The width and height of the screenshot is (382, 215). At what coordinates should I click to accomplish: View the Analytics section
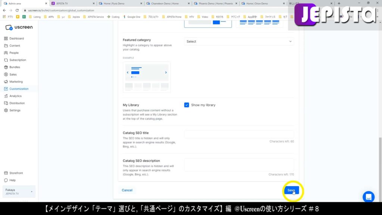pyautogui.click(x=15, y=96)
